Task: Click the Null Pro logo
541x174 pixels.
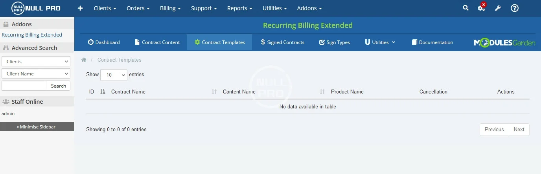Action: (x=36, y=8)
